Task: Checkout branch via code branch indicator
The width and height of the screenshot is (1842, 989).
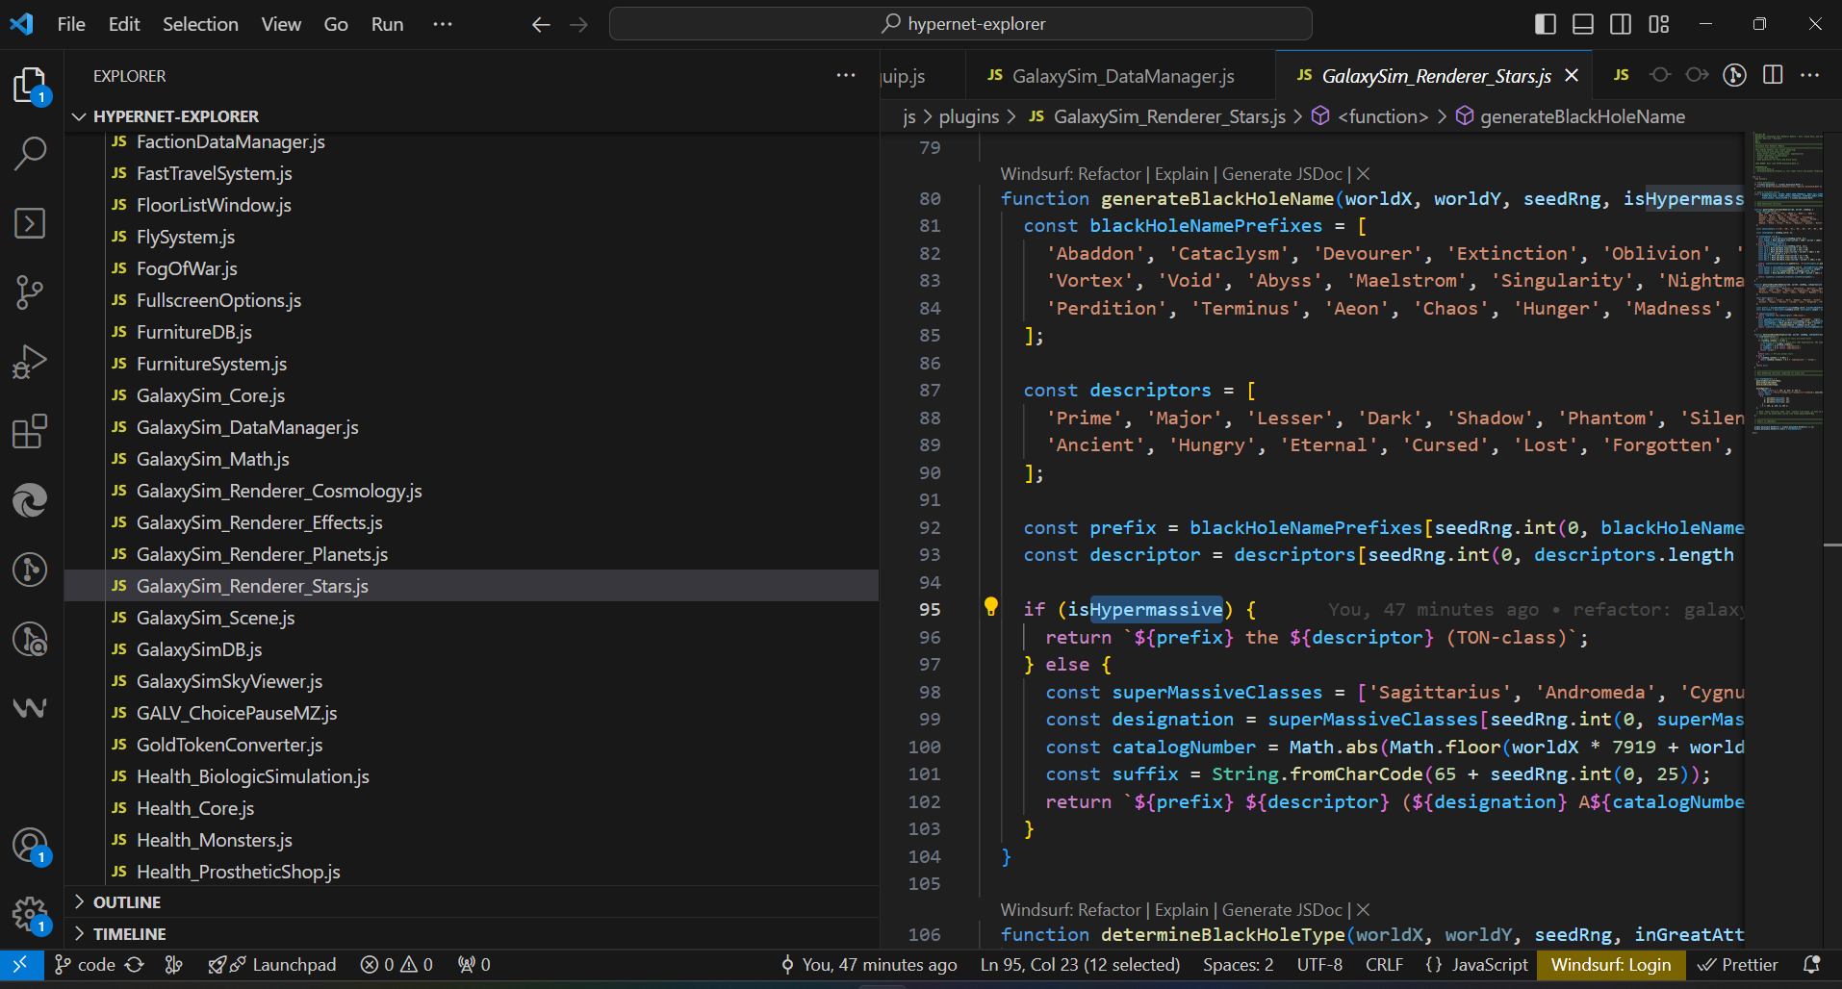Action: 85,965
